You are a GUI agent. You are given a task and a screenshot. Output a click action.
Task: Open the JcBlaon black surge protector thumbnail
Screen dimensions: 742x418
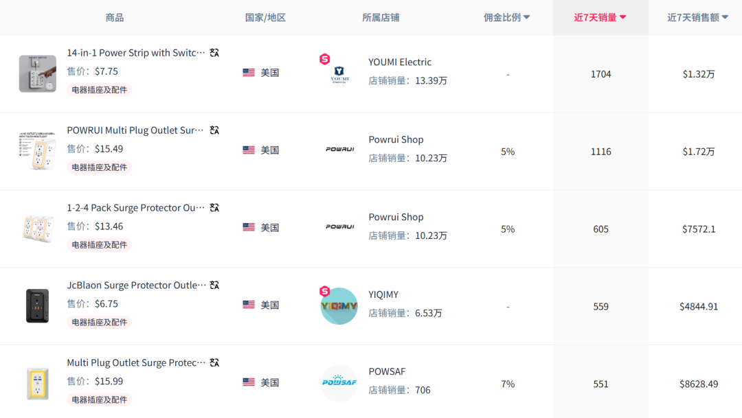coord(38,306)
